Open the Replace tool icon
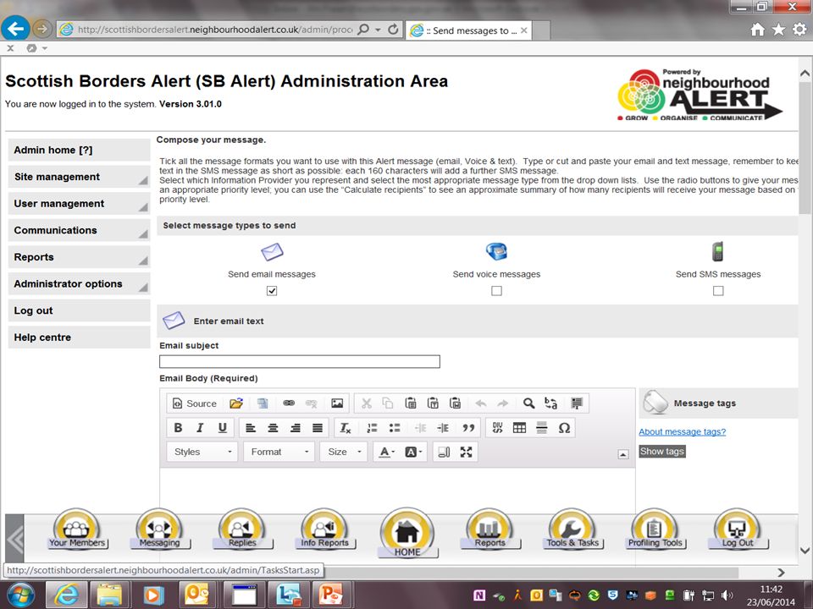The height and width of the screenshot is (609, 813). click(550, 403)
